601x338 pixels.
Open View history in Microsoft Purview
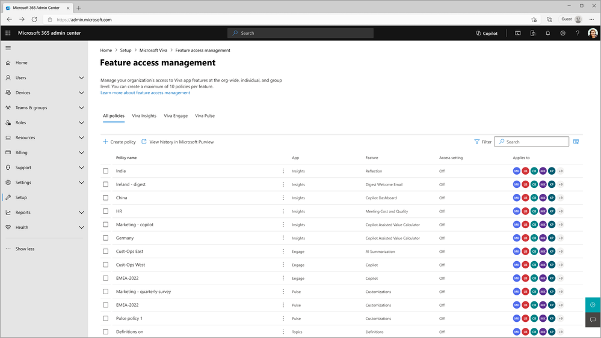point(177,142)
